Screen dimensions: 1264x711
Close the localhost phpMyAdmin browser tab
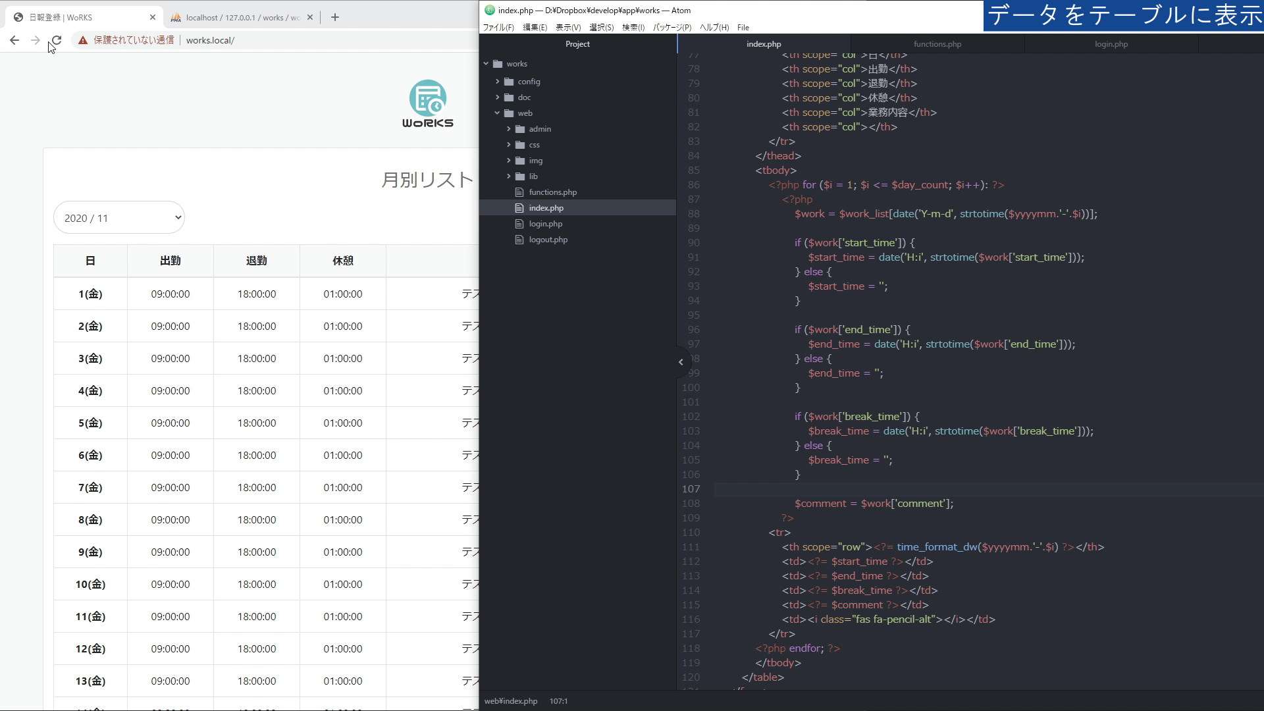pos(310,17)
